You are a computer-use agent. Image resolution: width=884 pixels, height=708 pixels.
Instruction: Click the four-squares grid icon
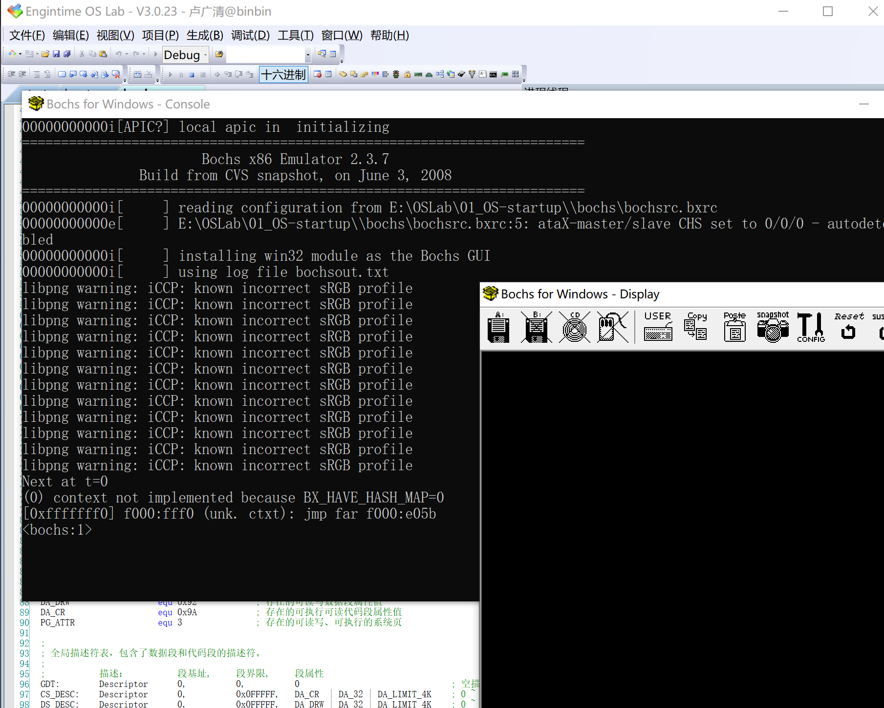515,74
